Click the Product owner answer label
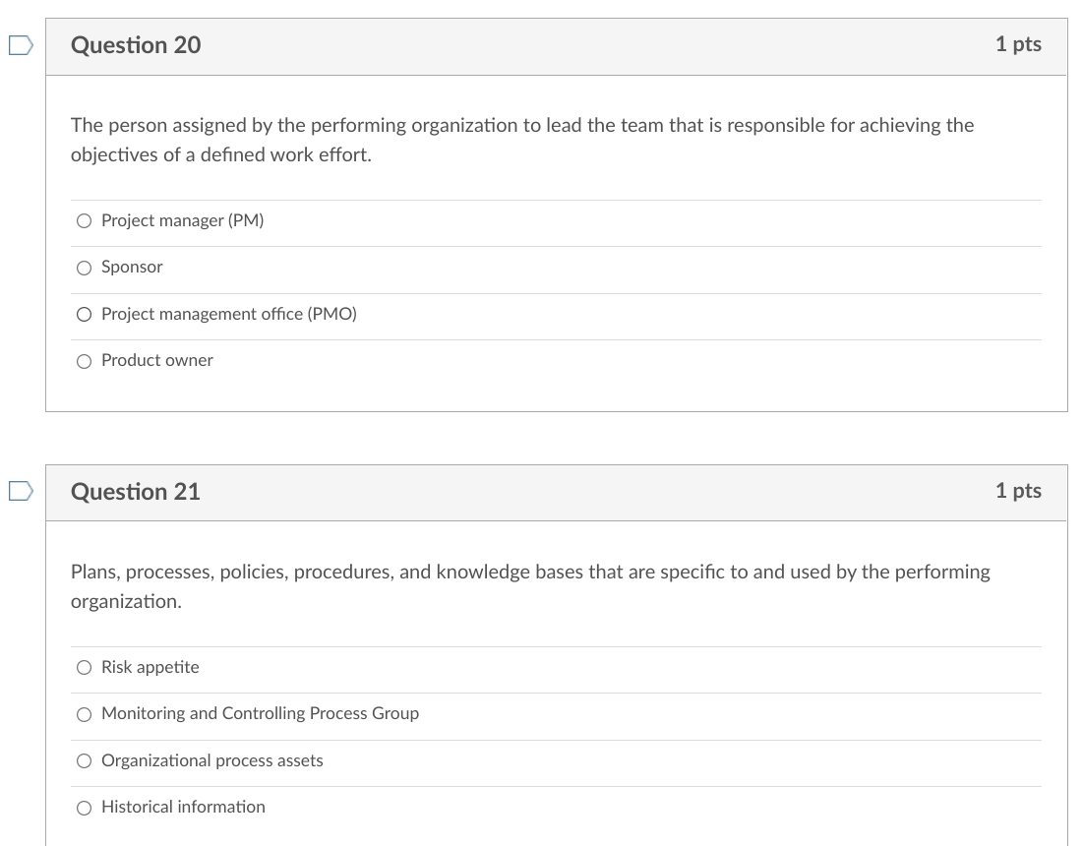 coord(157,360)
